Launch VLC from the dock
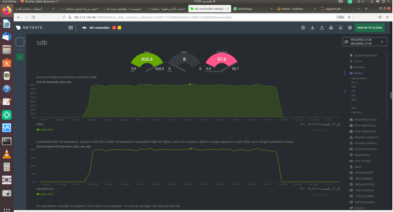 coord(7,154)
